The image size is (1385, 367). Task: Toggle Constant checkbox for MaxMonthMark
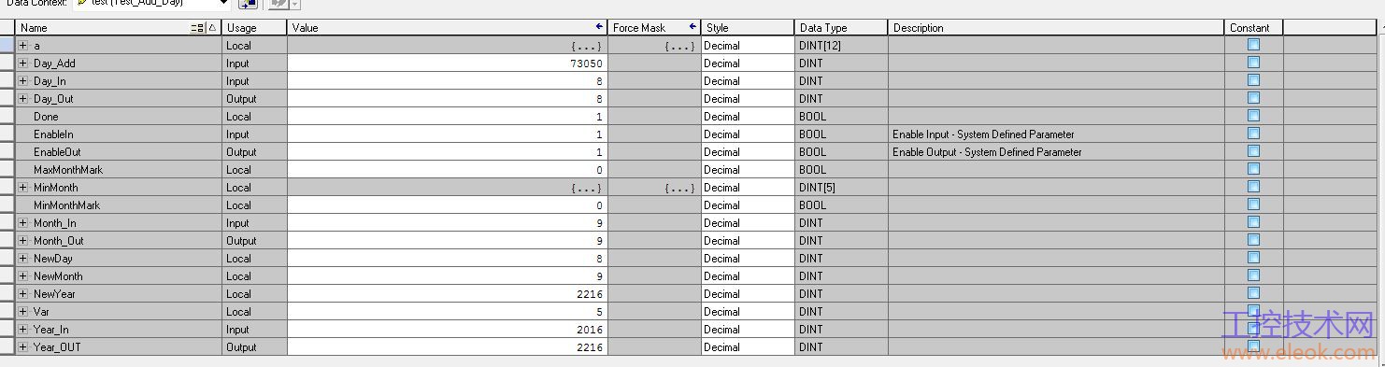click(x=1253, y=168)
